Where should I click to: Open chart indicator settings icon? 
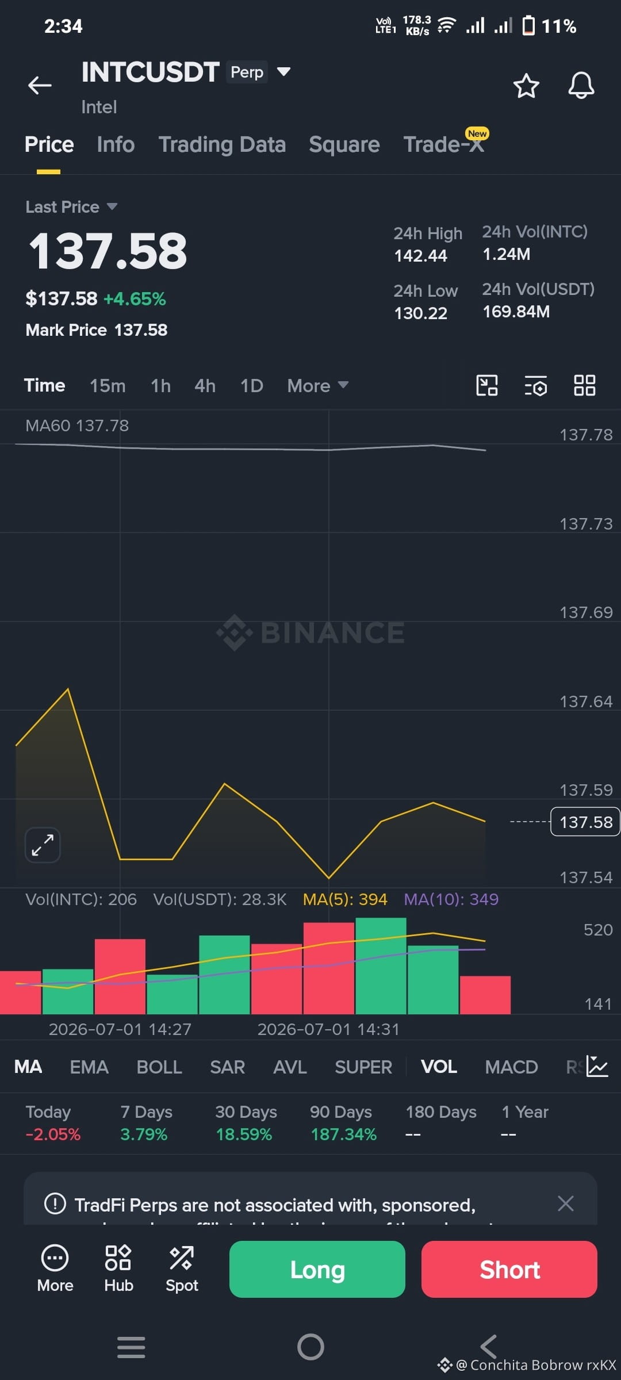(536, 385)
